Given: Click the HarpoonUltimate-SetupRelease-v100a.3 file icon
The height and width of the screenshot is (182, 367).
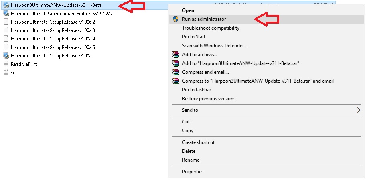Looking at the screenshot, I should click(6, 30).
